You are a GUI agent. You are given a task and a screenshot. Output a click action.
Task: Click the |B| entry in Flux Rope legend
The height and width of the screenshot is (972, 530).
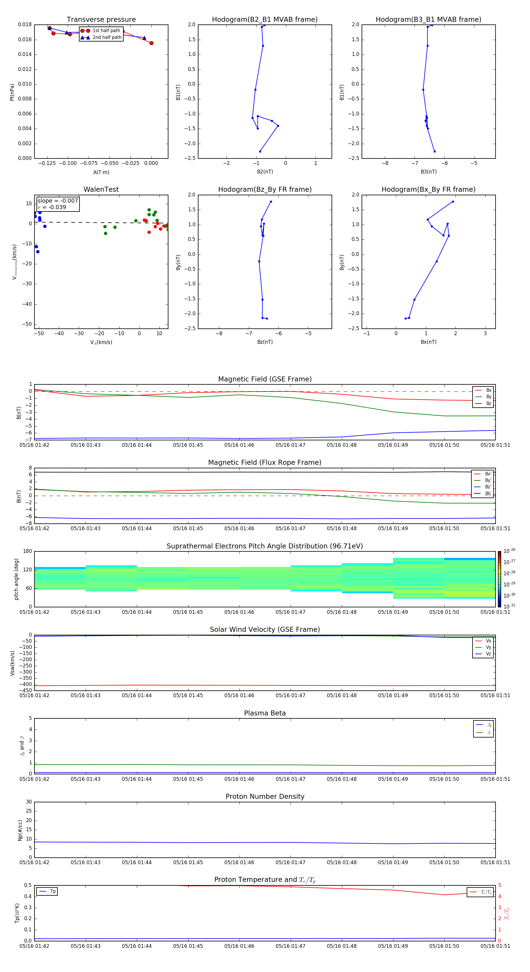(x=483, y=494)
